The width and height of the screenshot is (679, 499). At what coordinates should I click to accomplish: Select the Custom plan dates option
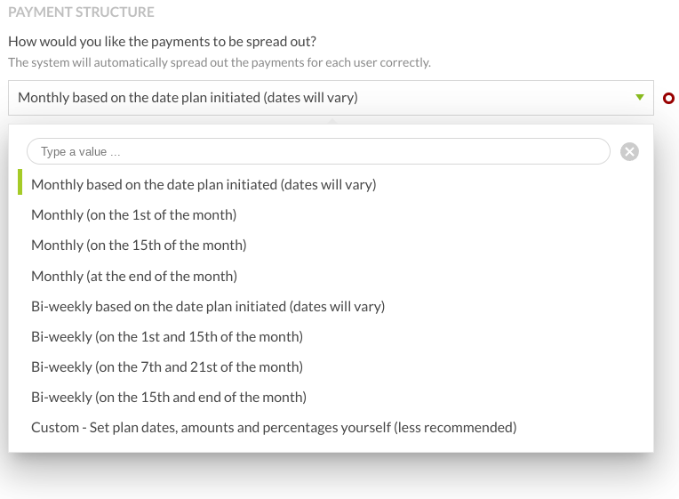click(274, 427)
